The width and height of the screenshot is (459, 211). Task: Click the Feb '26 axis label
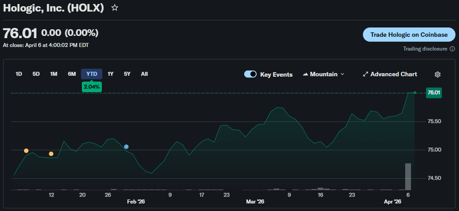pos(136,202)
